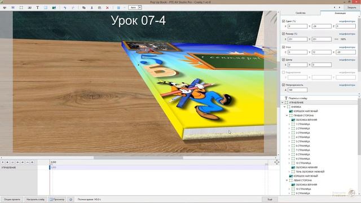
Task: Click the Ещё button
Action: [270, 200]
